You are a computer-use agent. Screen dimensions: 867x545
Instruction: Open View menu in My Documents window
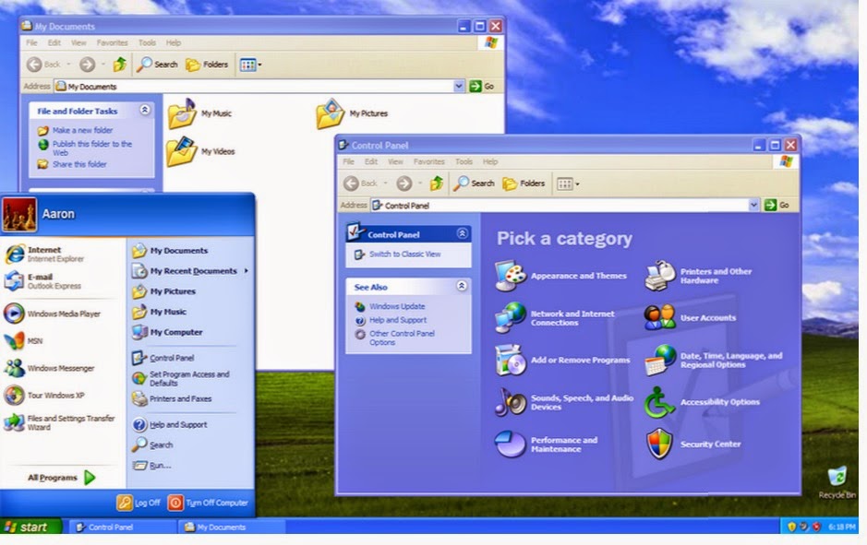78,42
